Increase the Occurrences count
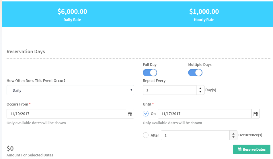This screenshot has height=159, width=273. click(x=233, y=133)
